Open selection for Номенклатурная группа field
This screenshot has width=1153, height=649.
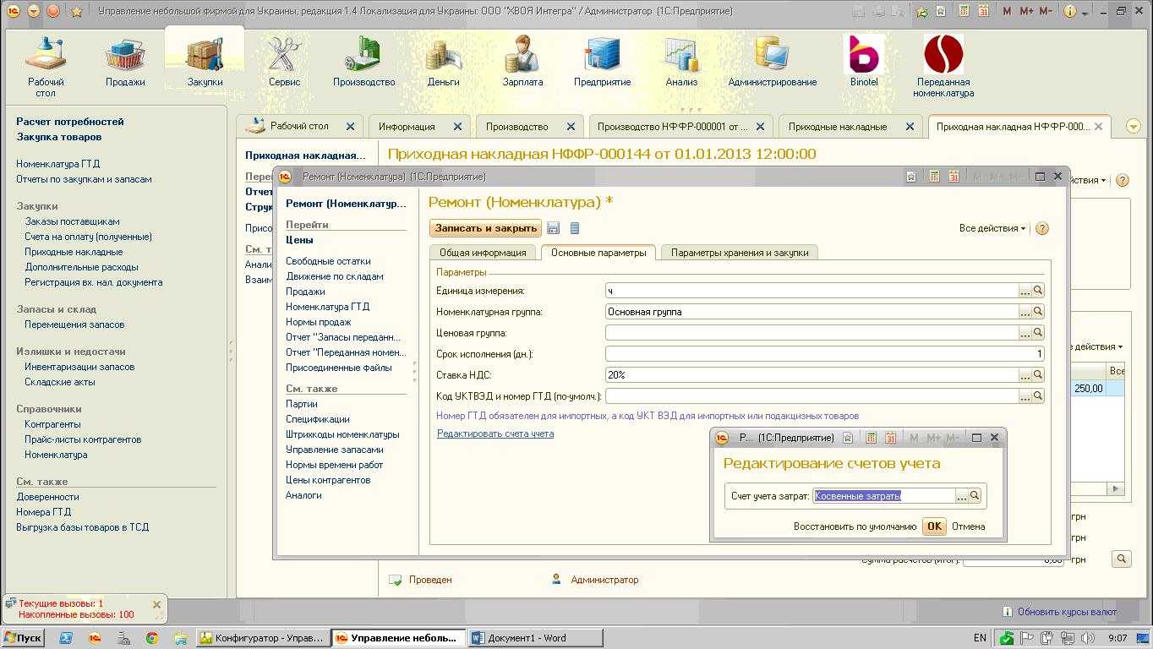1025,311
